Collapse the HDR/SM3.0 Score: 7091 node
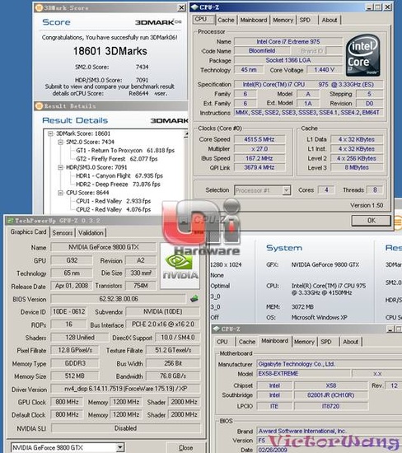The height and width of the screenshot is (453, 402). point(60,167)
